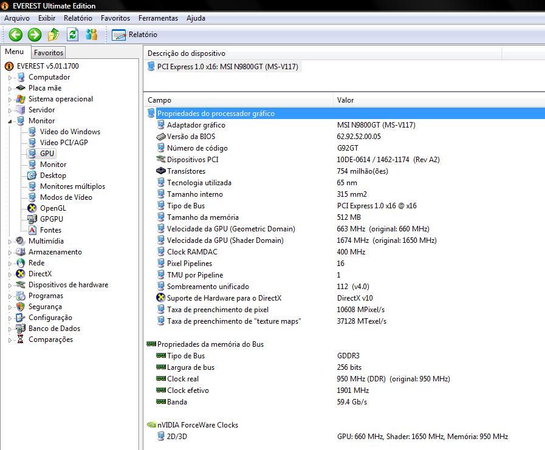Select the Placa mãe motherboard icon

[x=21, y=88]
